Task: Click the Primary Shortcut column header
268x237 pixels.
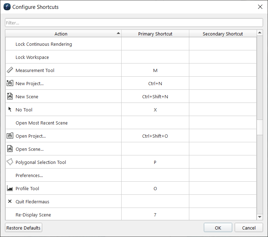Action: click(x=155, y=34)
